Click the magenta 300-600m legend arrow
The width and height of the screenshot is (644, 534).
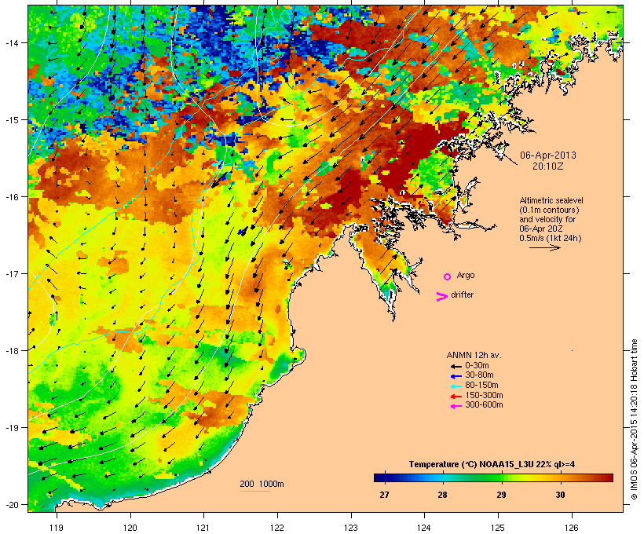(456, 406)
